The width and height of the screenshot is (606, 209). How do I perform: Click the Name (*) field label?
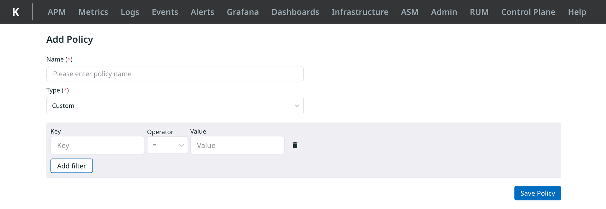tap(59, 59)
